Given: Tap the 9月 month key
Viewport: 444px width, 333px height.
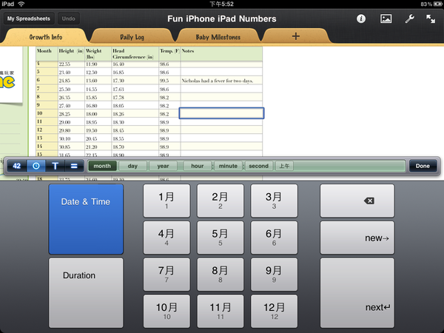Looking at the screenshot, I should (274, 275).
